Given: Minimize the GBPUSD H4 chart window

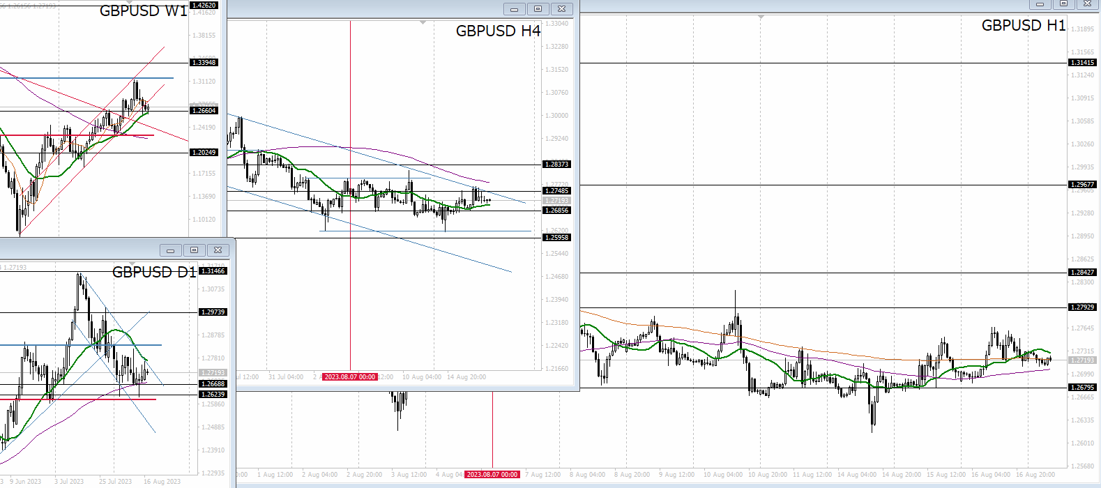Looking at the screenshot, I should (x=515, y=9).
